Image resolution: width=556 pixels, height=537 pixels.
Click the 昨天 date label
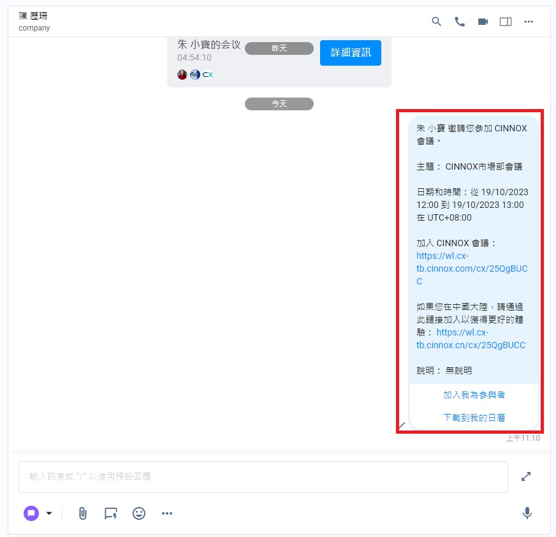point(279,48)
